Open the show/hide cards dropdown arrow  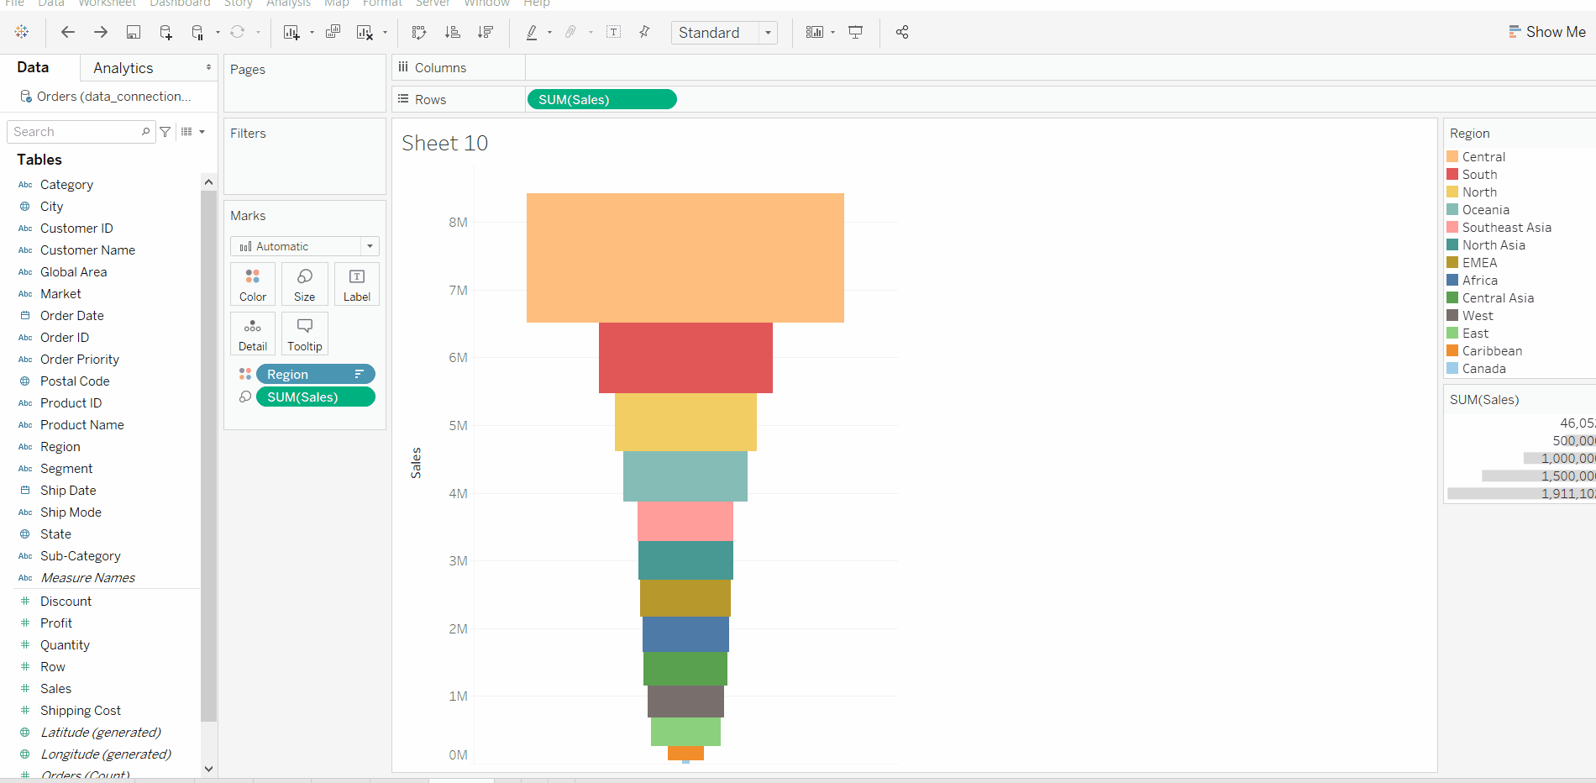832,33
